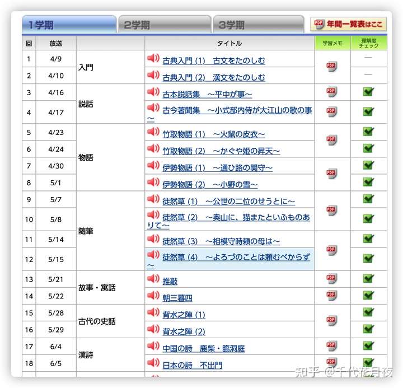Open comprehension check for 伊勢物語 (1)
Viewport: 403px width, 388px height.
click(368, 165)
